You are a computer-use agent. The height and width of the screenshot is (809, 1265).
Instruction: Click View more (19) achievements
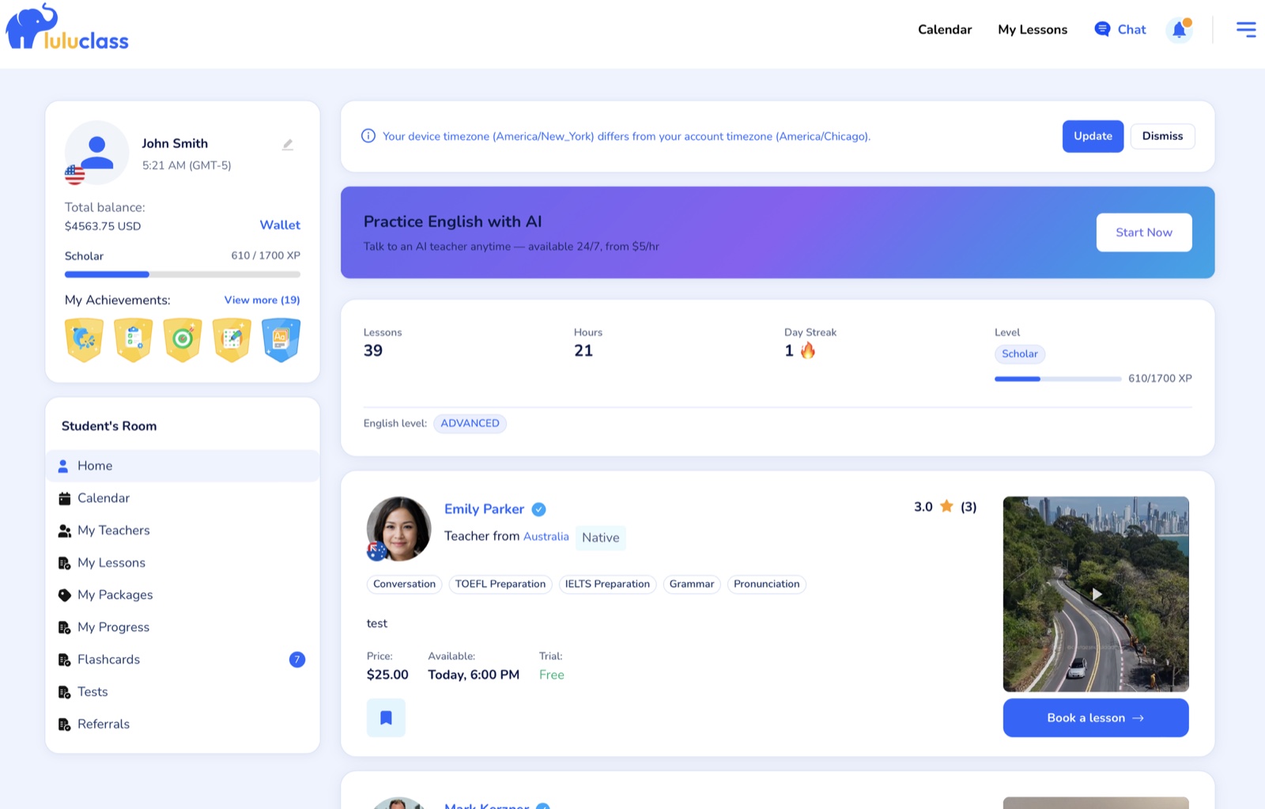tap(262, 300)
